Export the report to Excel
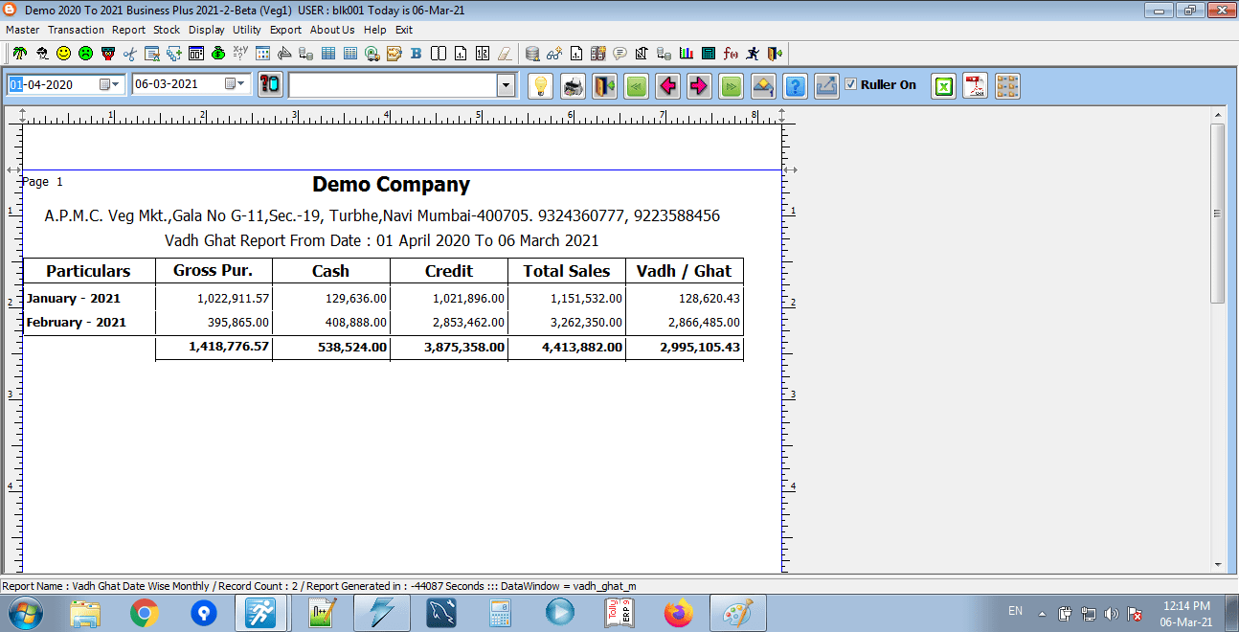Screen dimensions: 1239x632 (944, 86)
